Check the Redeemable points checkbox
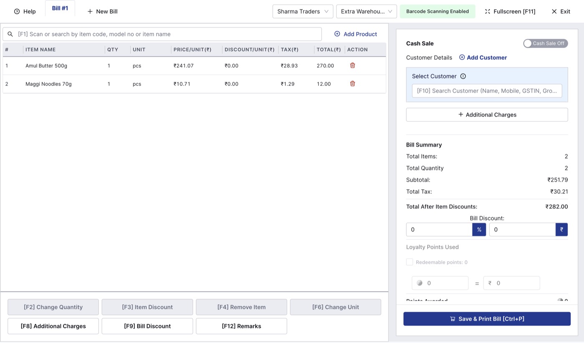Screen dimensions: 584x343 pyautogui.click(x=410, y=262)
